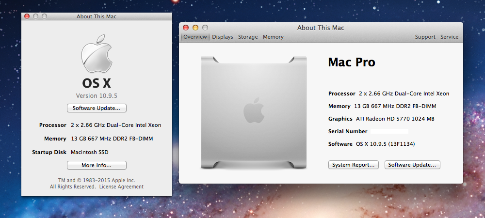
Task: Open the Overview tab
Action: tap(195, 37)
